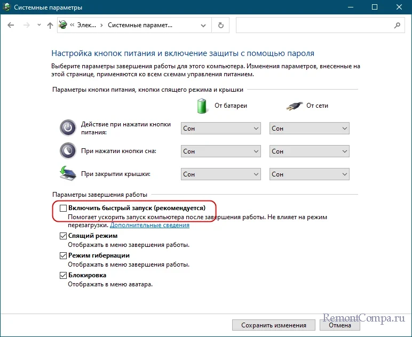Image resolution: width=412 pixels, height=337 pixels.
Task: Close the Системные параметры window
Action: tap(399, 7)
